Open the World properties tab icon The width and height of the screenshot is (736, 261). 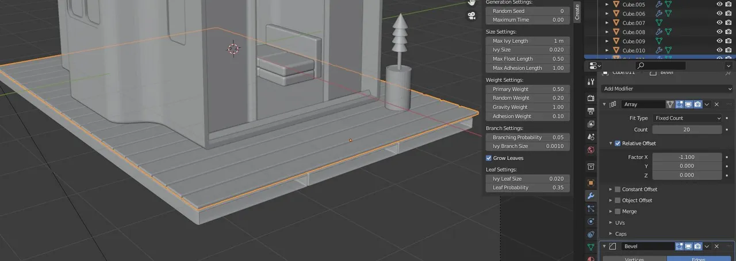point(591,150)
